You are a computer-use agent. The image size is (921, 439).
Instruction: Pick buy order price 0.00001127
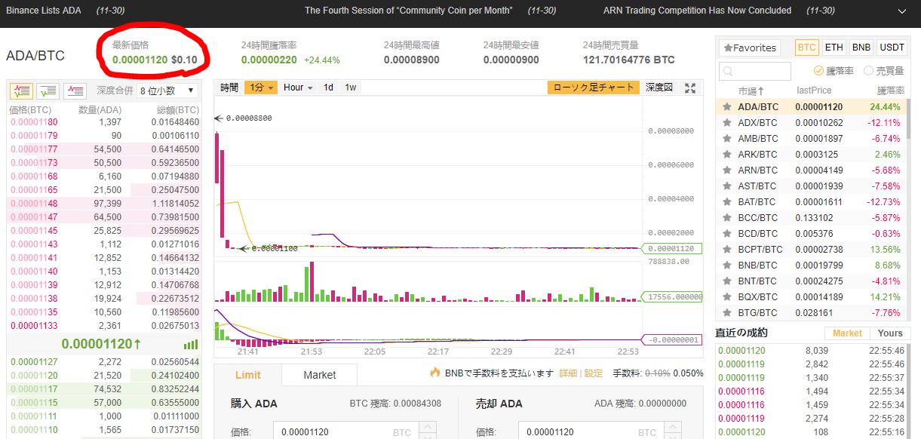click(33, 362)
